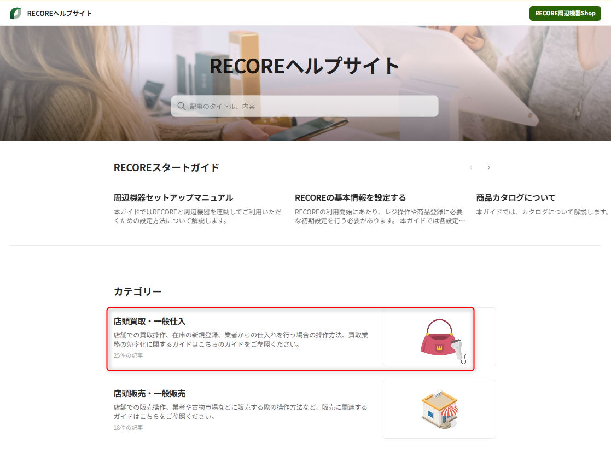Open 周辺機器セットアップマニュアル guide
The width and height of the screenshot is (611, 449).
173,197
